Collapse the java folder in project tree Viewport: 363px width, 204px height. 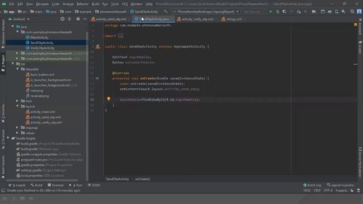tap(12, 27)
